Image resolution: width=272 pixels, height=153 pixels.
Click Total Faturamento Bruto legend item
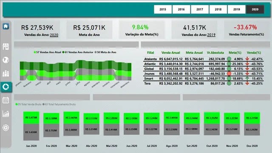click(59, 104)
